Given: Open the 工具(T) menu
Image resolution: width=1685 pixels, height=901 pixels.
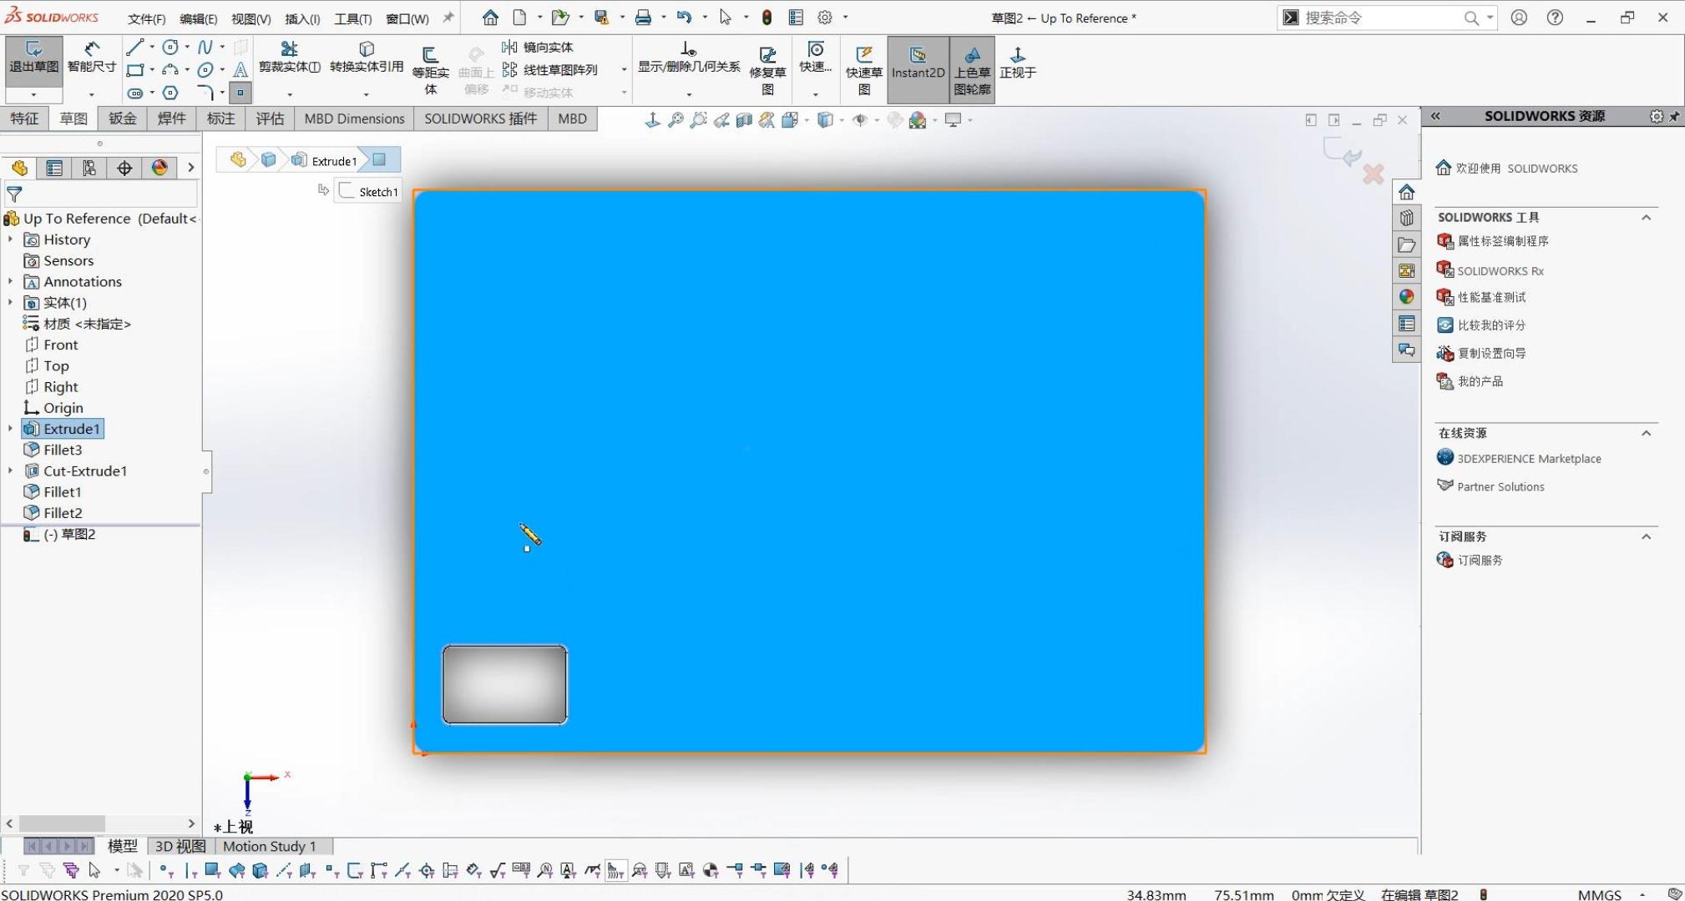Looking at the screenshot, I should click(x=352, y=18).
